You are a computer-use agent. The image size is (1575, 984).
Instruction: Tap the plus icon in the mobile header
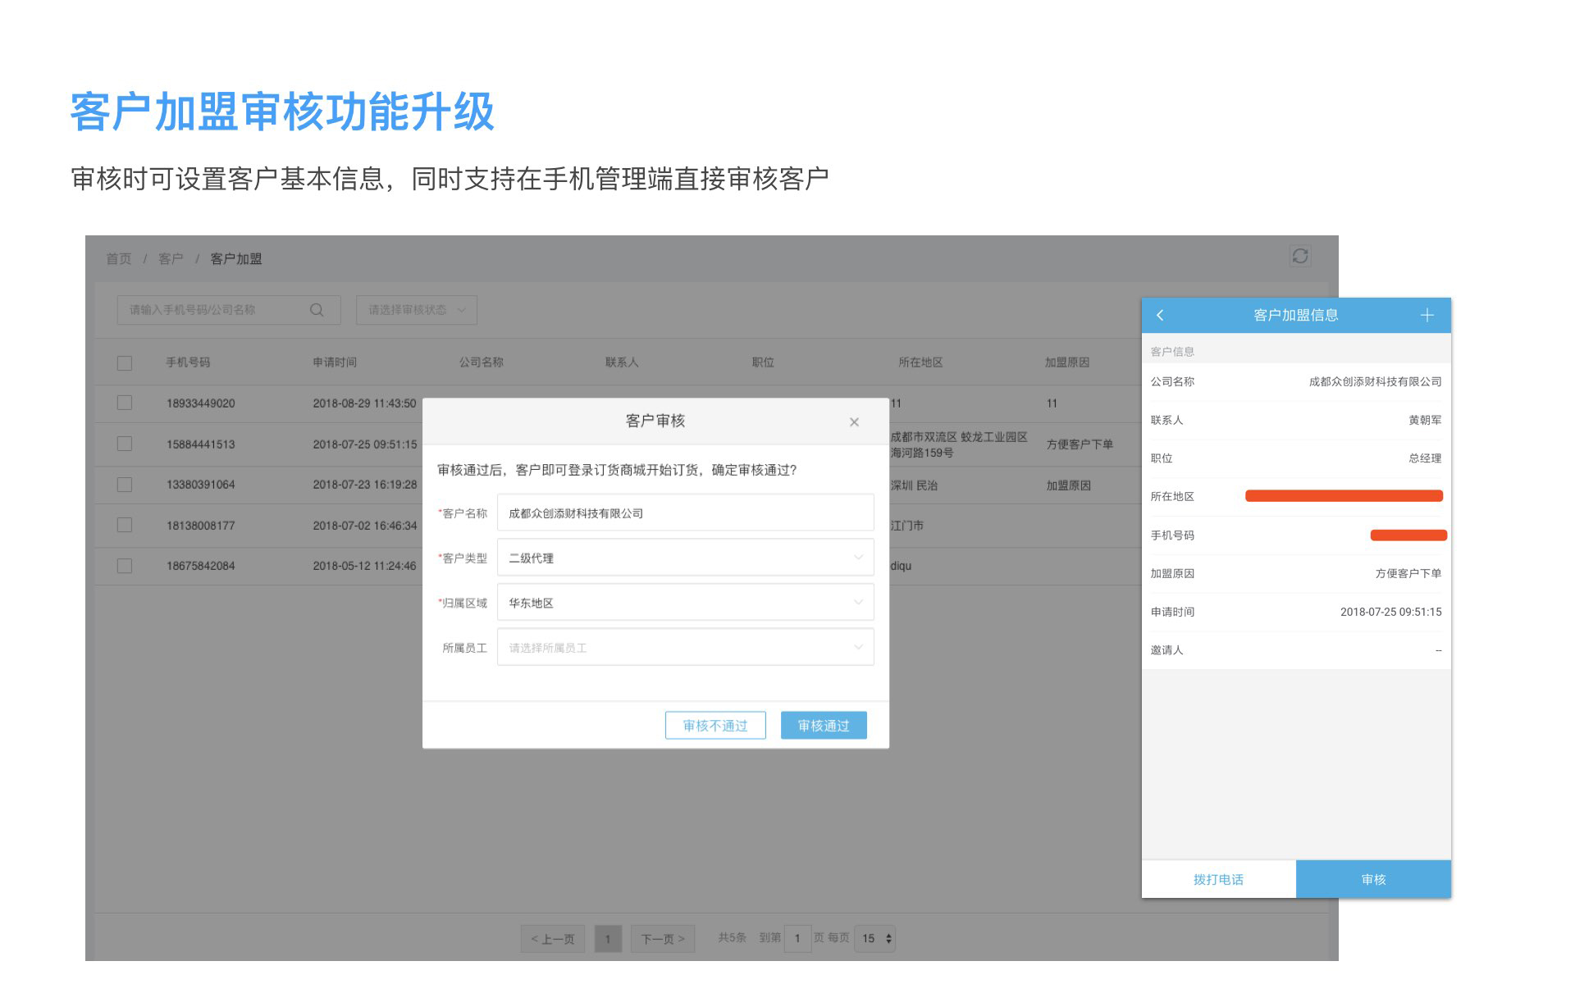click(x=1427, y=316)
